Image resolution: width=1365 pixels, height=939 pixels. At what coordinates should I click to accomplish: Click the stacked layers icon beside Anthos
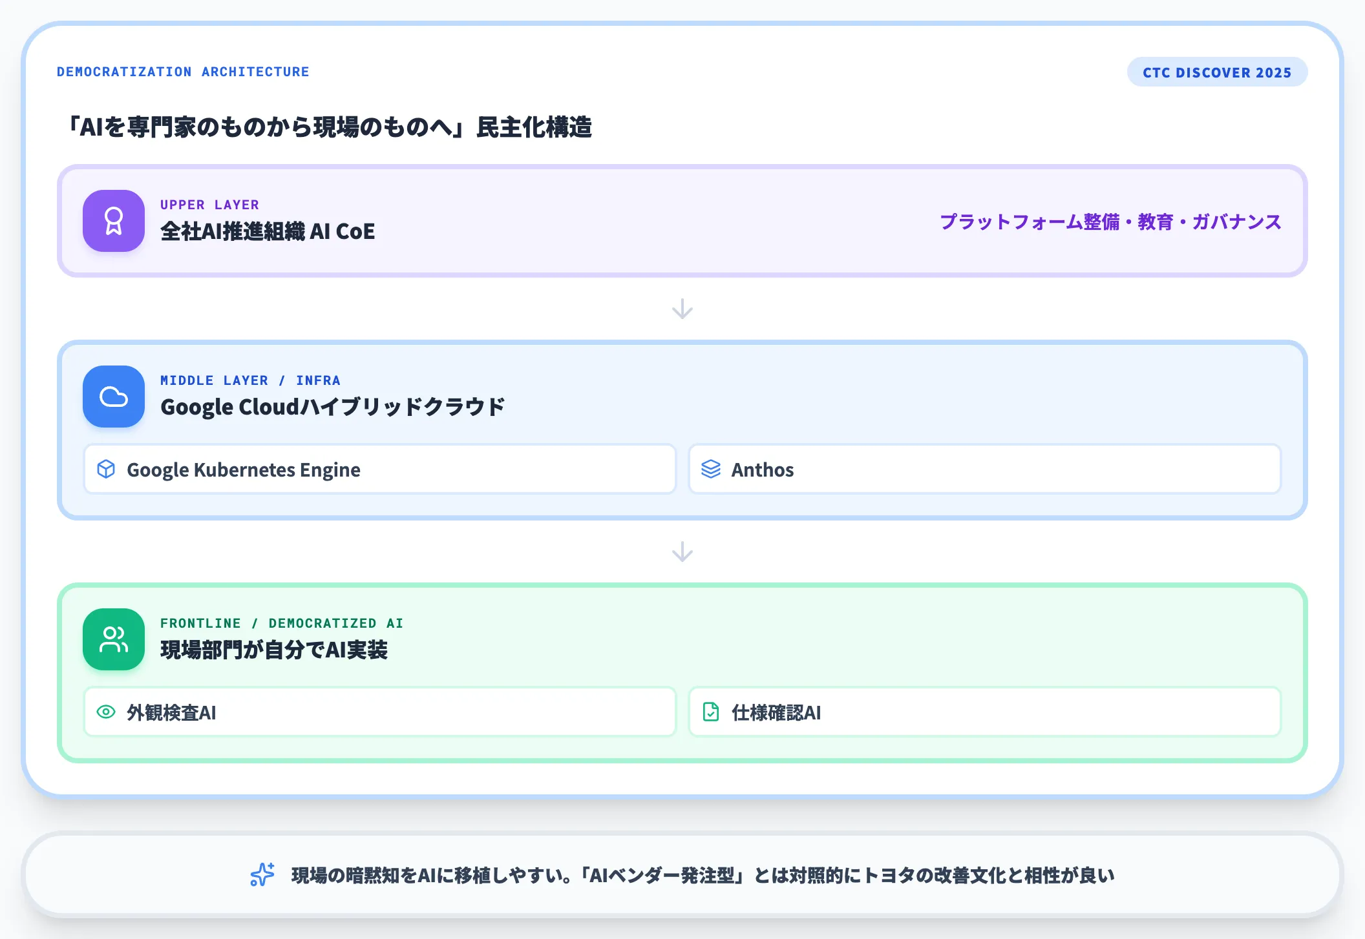point(711,469)
